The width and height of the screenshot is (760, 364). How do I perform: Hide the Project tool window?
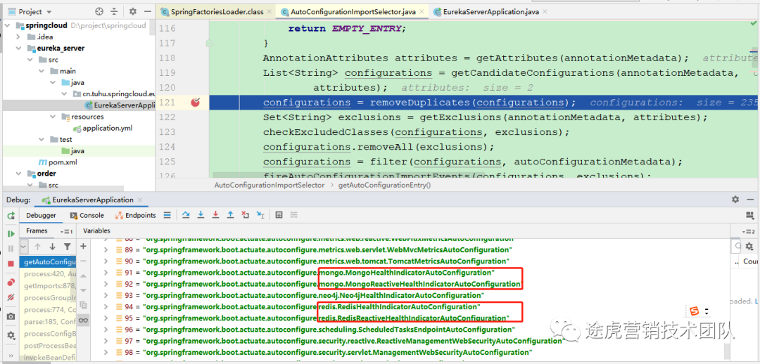point(146,11)
